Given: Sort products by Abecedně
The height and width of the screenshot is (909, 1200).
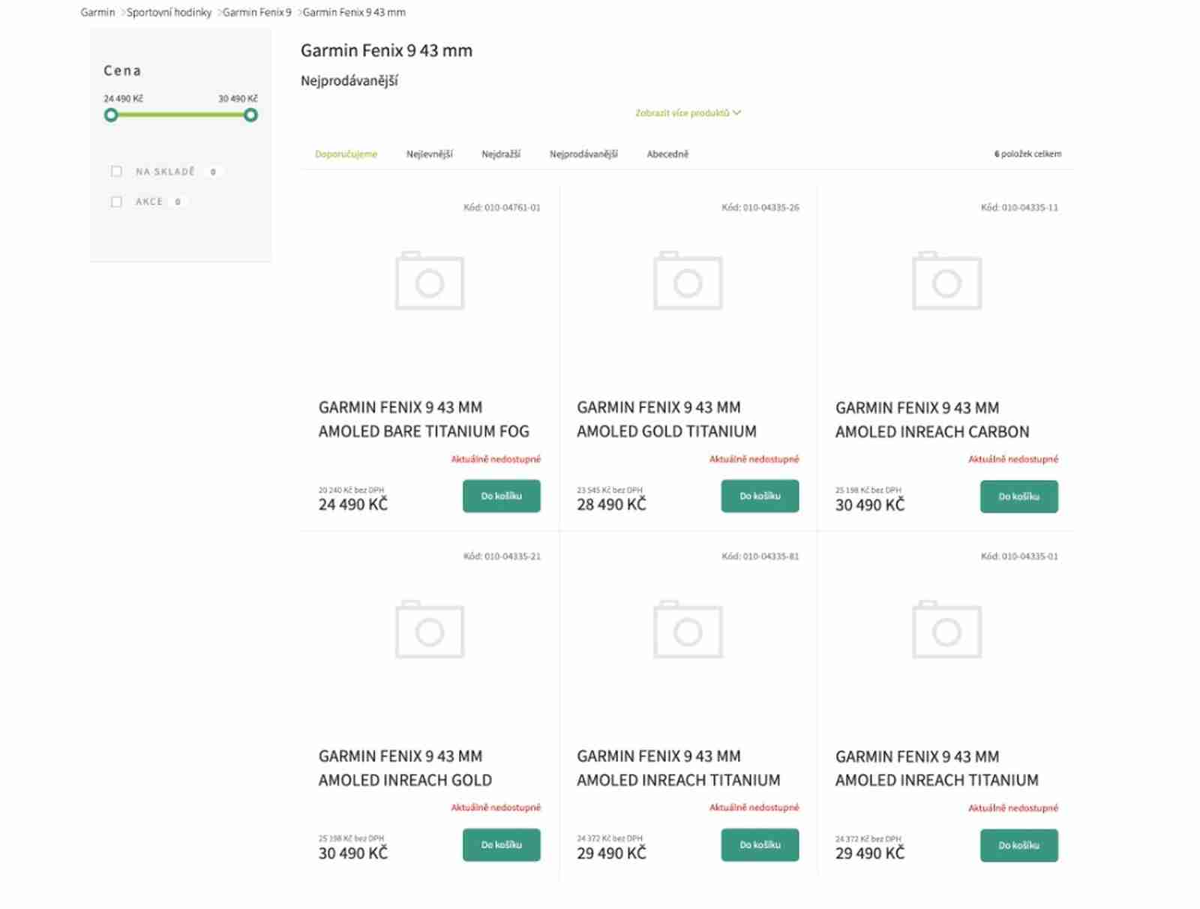Looking at the screenshot, I should click(667, 154).
